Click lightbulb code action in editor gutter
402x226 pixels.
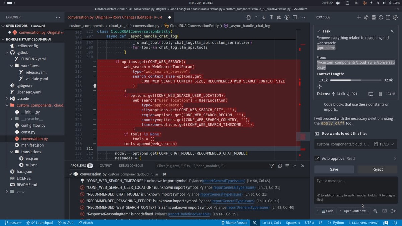[x=95, y=86]
